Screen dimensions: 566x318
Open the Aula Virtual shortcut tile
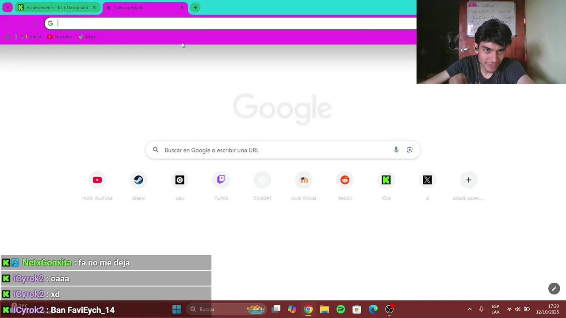pos(304,180)
